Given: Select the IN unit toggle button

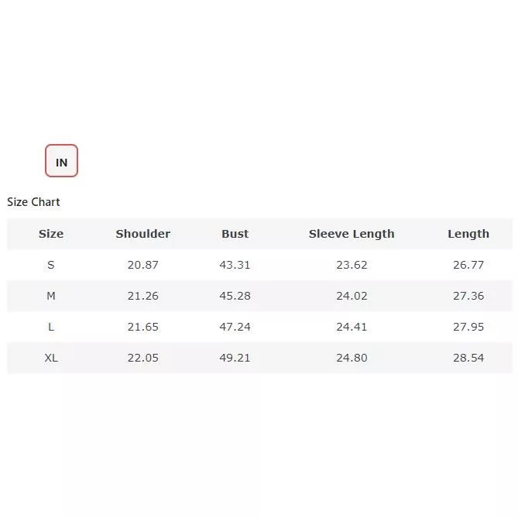Looking at the screenshot, I should tap(61, 161).
